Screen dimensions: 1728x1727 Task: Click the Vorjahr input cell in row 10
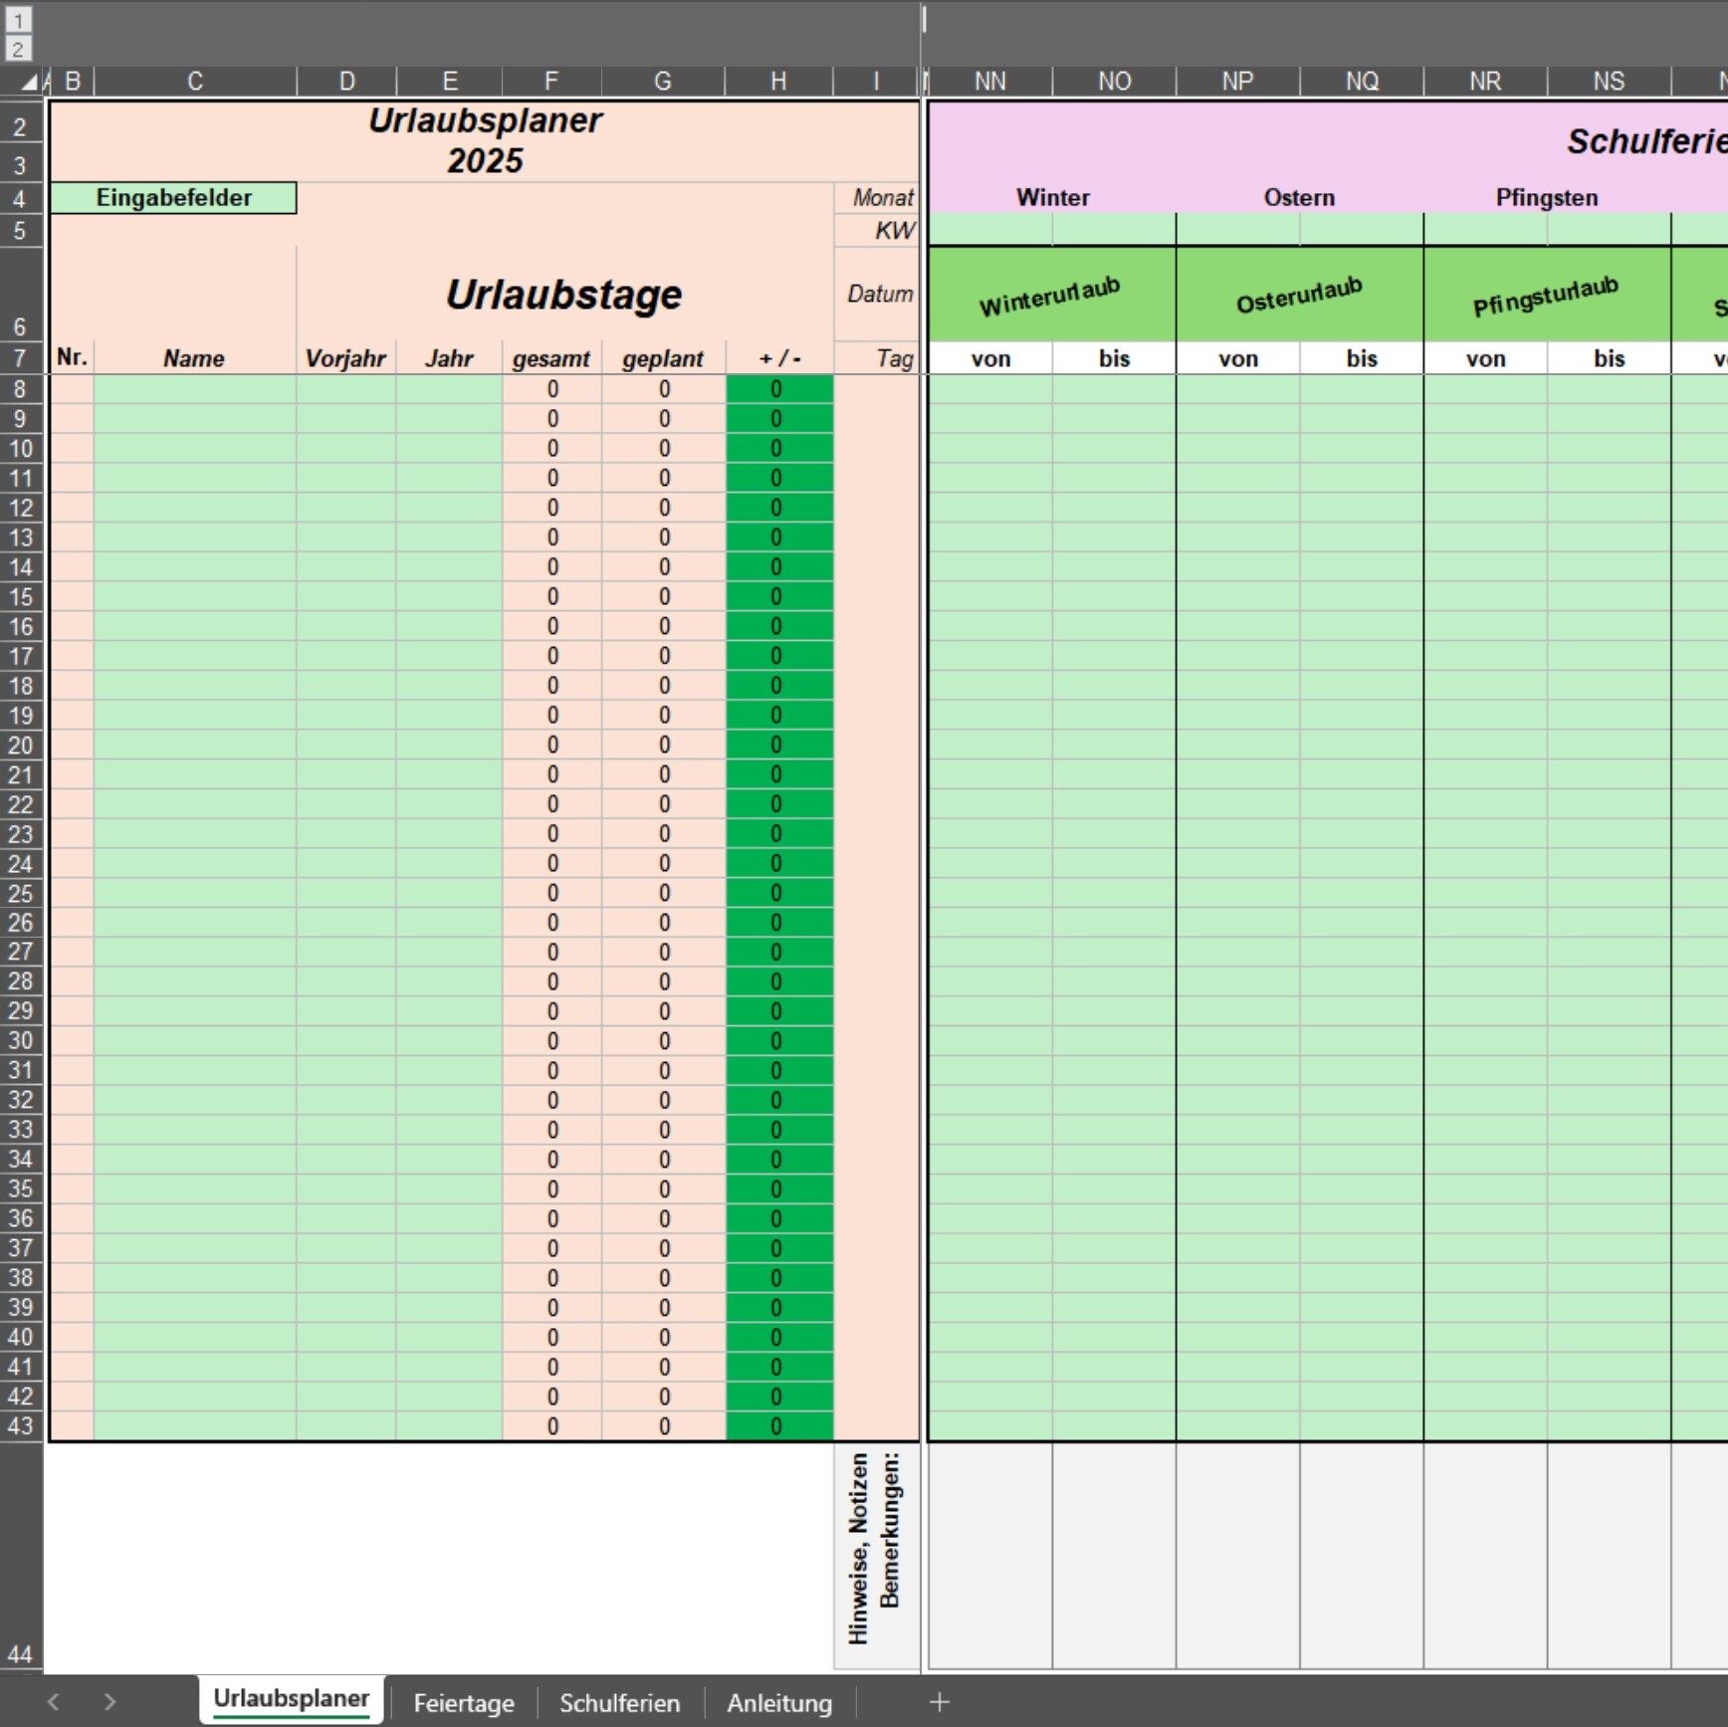point(345,449)
